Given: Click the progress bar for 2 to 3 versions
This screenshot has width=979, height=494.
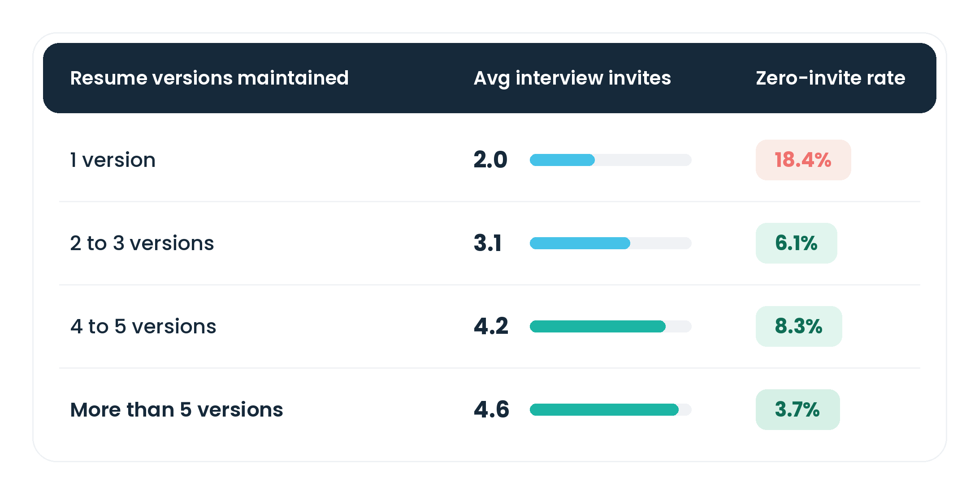Looking at the screenshot, I should (611, 243).
